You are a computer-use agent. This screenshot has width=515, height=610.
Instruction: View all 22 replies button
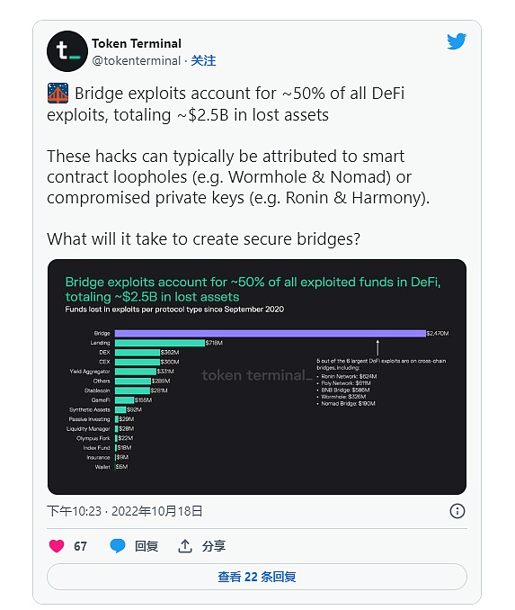[257, 577]
